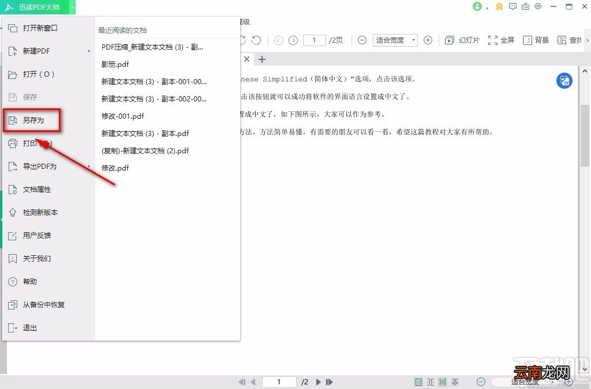The width and height of the screenshot is (591, 389).
Task: Click the counterclockwise rotate icon
Action: click(256, 40)
